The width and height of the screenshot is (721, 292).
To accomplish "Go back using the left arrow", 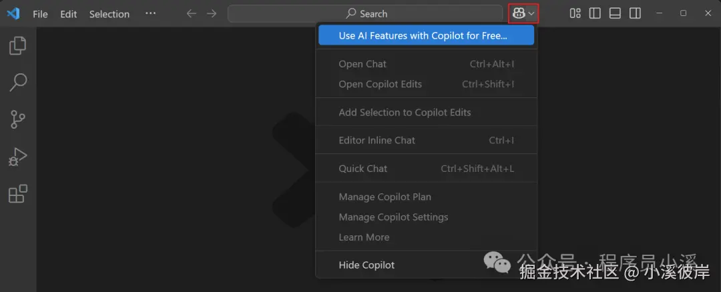I will tap(192, 13).
